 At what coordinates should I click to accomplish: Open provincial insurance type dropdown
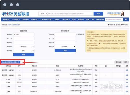point(24,47)
